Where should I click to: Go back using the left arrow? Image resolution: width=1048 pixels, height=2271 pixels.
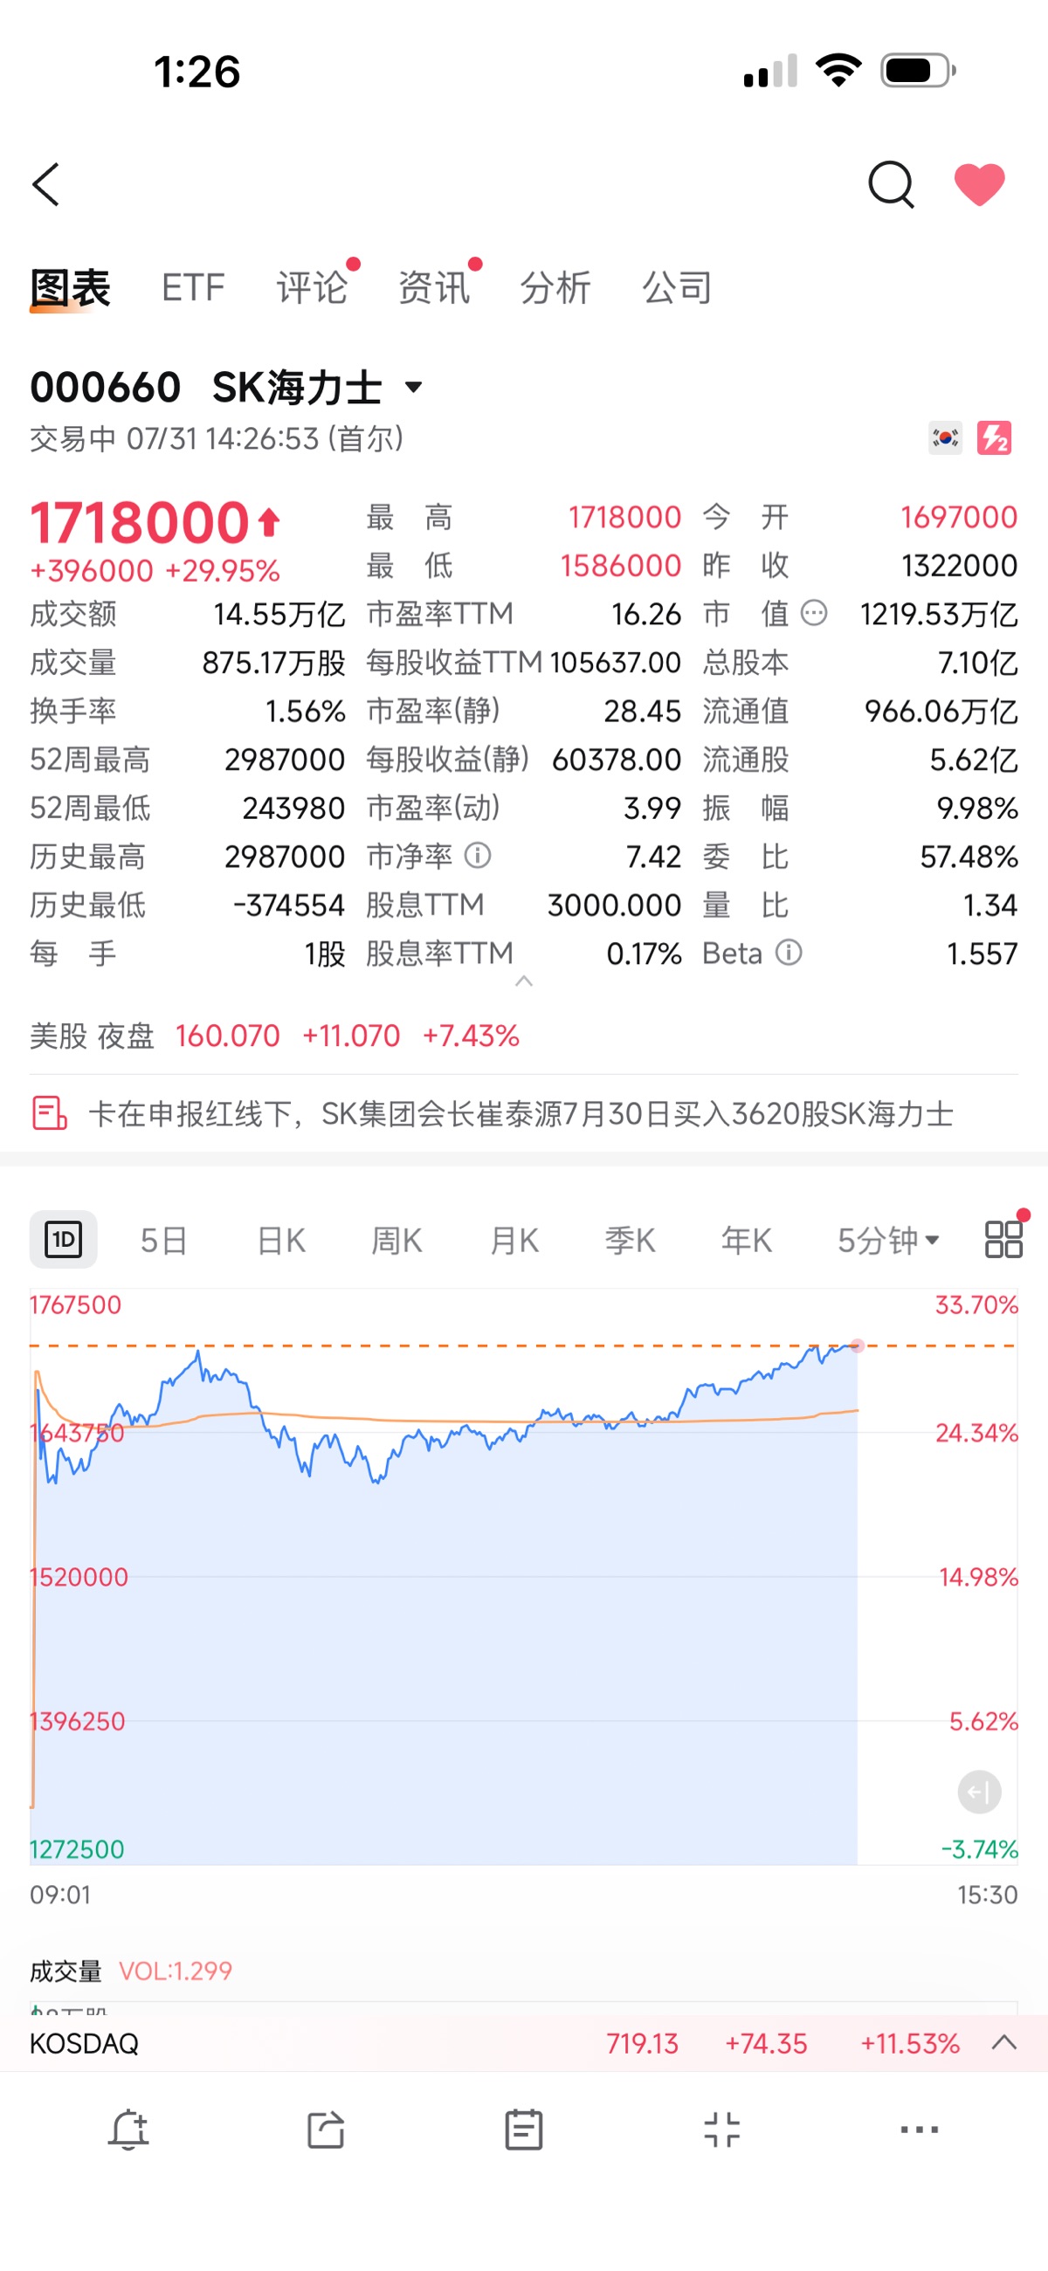[x=46, y=184]
